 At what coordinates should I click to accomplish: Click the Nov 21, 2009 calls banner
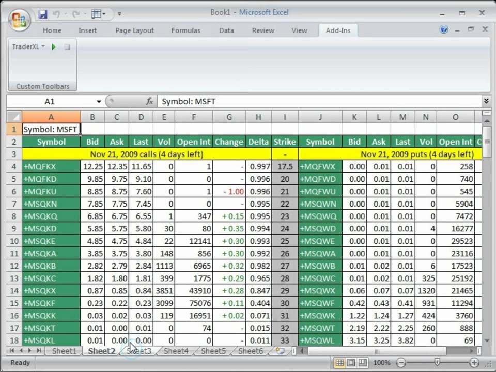(x=146, y=154)
